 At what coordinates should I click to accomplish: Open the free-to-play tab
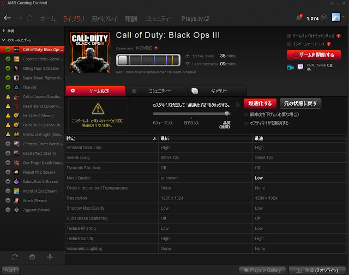click(x=104, y=19)
